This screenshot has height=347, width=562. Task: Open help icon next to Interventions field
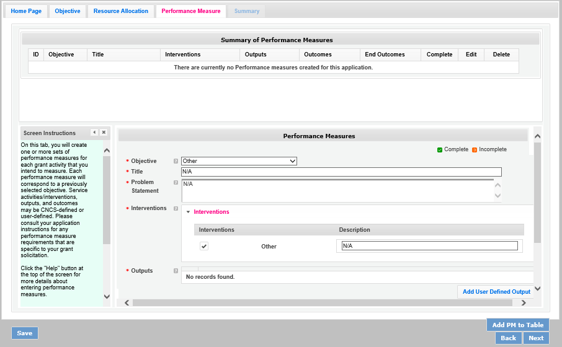pyautogui.click(x=176, y=208)
